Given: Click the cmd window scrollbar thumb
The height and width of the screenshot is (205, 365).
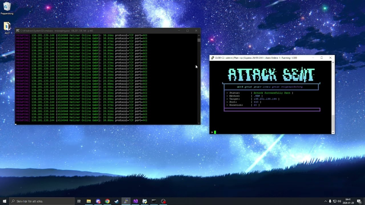Looking at the screenshot, I should [199, 40].
